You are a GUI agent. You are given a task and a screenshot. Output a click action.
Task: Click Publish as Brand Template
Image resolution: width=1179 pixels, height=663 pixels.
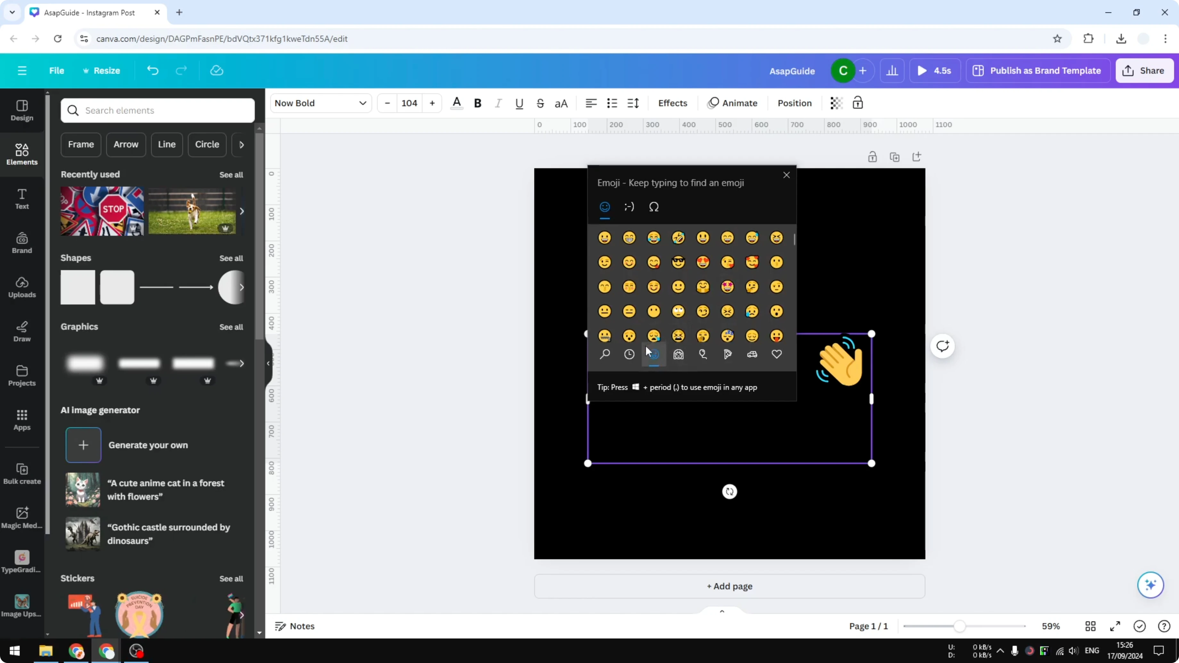pyautogui.click(x=1038, y=70)
